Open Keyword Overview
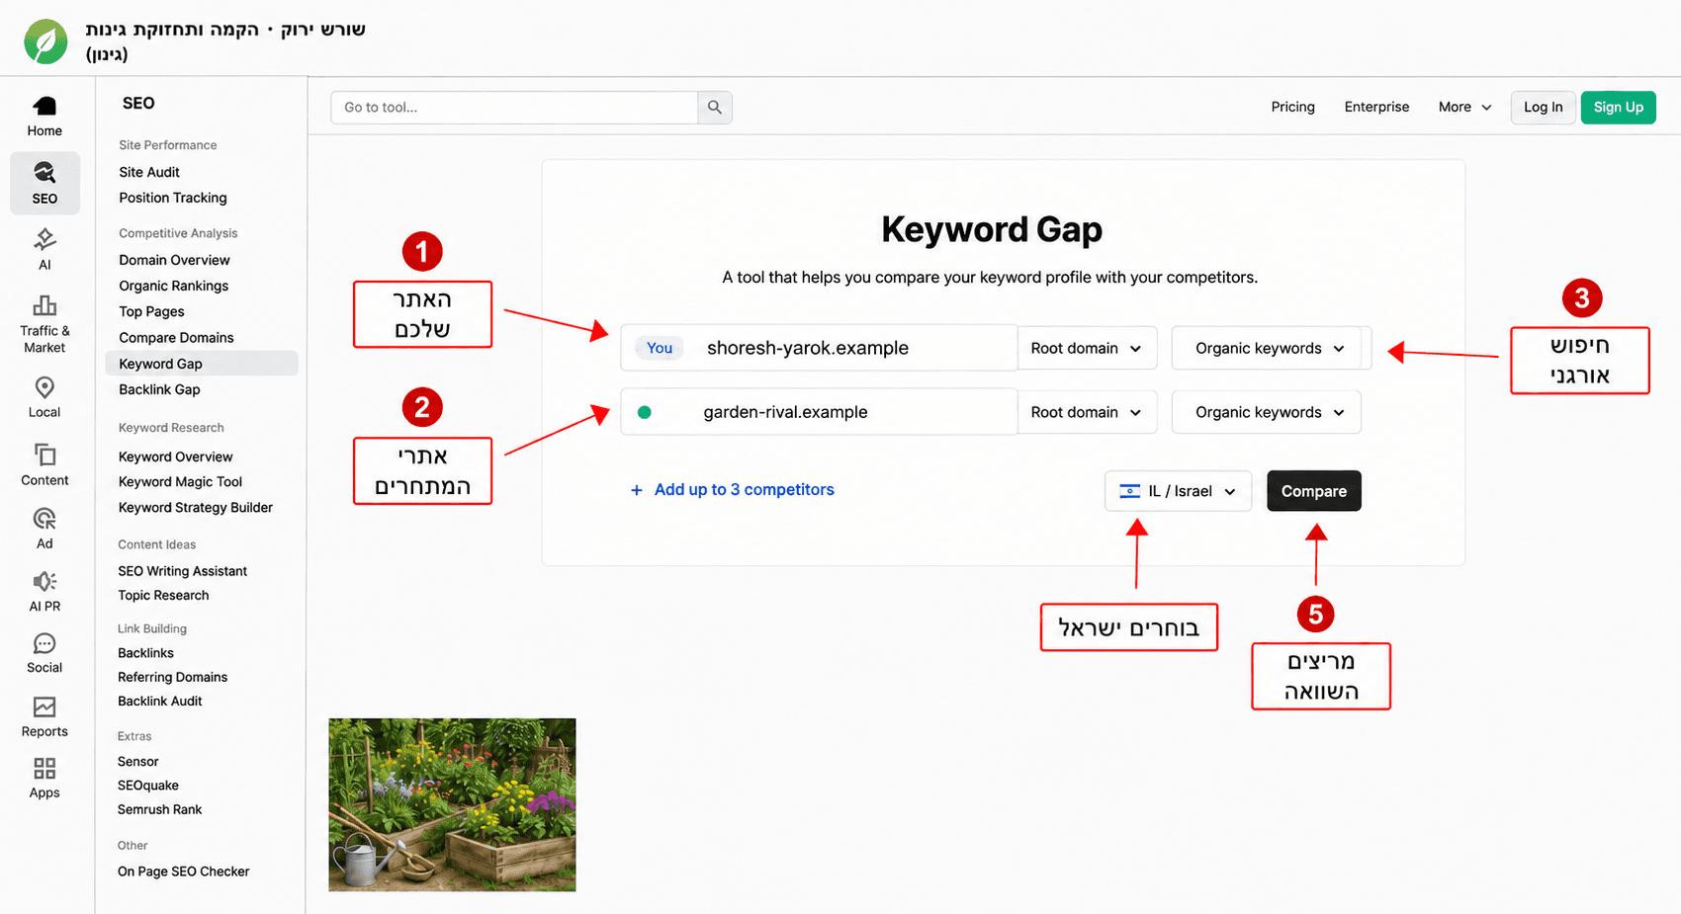Screen dimensions: 1681x914 point(176,457)
